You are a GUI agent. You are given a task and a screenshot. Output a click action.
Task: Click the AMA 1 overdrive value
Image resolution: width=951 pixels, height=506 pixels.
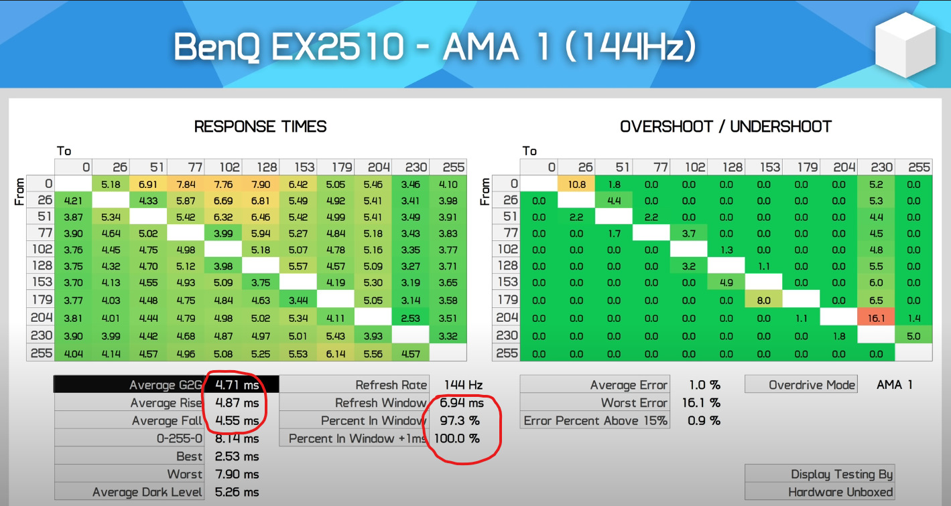[x=895, y=385]
